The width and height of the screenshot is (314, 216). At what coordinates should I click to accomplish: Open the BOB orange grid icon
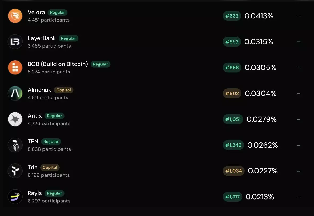coord(15,68)
